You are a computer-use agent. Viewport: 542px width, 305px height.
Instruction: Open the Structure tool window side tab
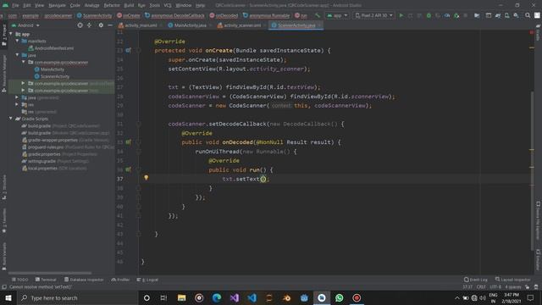point(4,187)
